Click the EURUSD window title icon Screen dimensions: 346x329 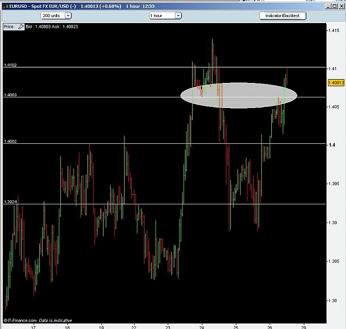coord(6,7)
